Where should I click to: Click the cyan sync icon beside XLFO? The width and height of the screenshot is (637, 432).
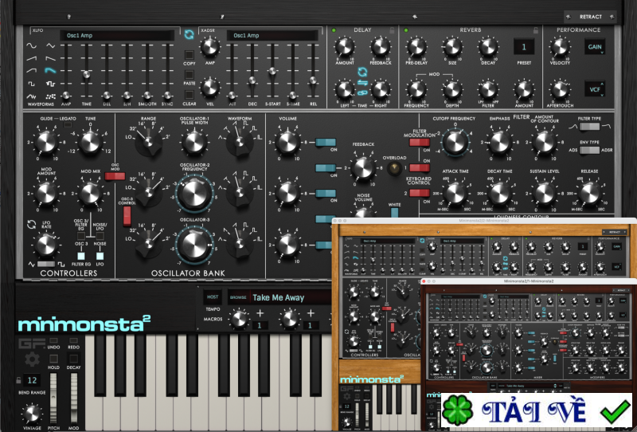[189, 34]
